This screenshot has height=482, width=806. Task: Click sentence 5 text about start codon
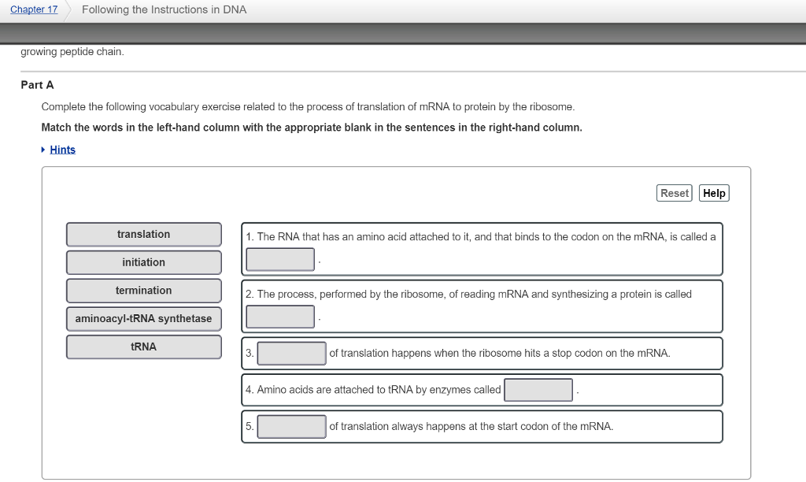(471, 426)
